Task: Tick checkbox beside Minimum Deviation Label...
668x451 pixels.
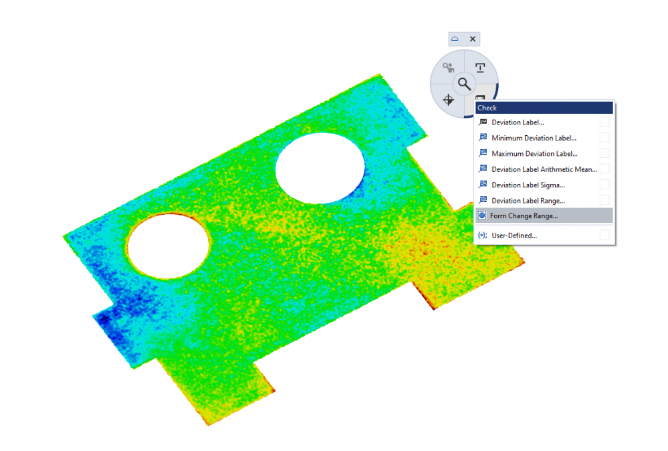Action: click(x=604, y=138)
